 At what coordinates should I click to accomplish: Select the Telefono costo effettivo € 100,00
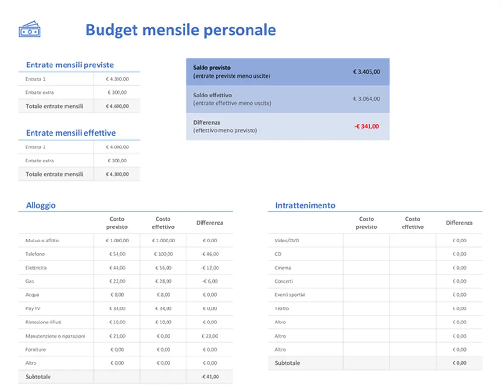coord(163,254)
